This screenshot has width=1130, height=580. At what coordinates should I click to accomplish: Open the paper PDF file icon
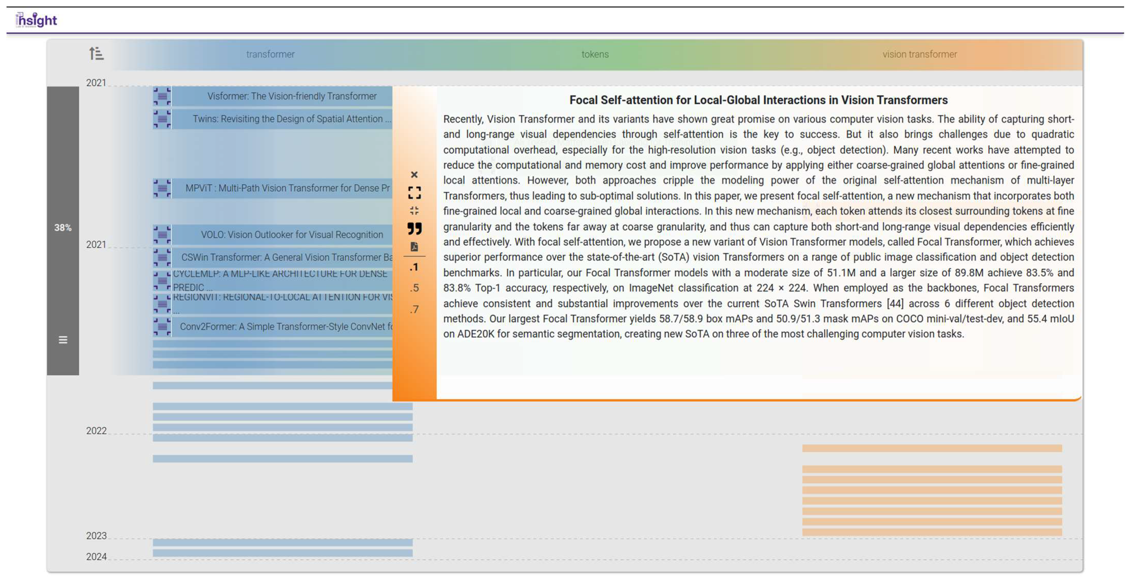414,247
